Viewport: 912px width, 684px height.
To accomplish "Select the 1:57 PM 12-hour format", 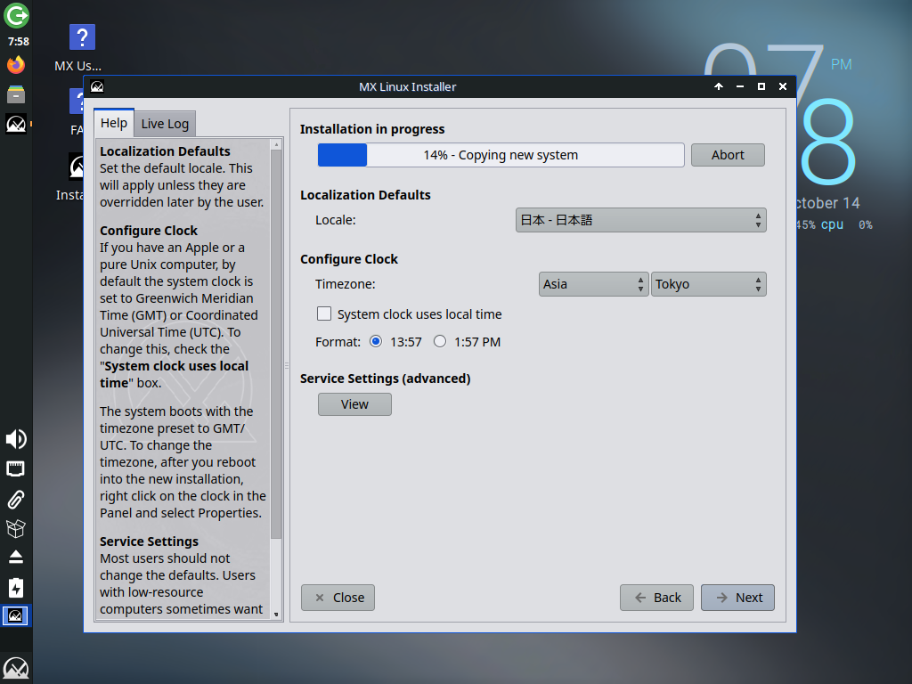I will point(440,341).
